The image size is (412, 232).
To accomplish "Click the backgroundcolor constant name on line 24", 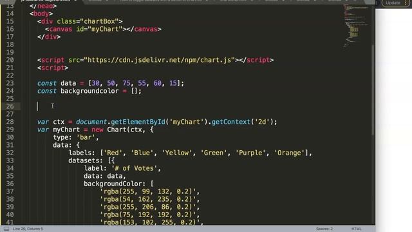I will [x=89, y=91].
